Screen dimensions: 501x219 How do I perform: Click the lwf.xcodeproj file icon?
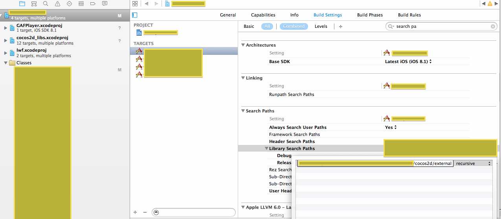[13, 53]
